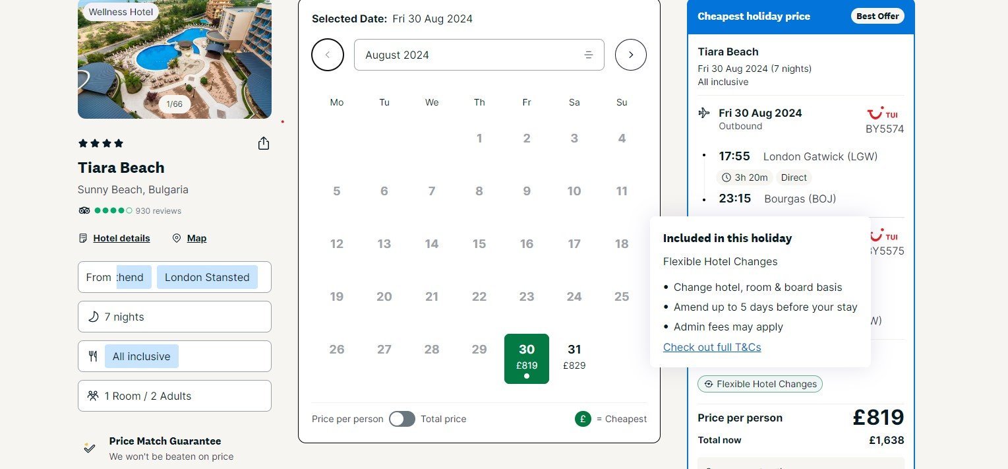Open the 7 nights duration selector
Image resolution: width=1008 pixels, height=469 pixels.
pos(174,317)
